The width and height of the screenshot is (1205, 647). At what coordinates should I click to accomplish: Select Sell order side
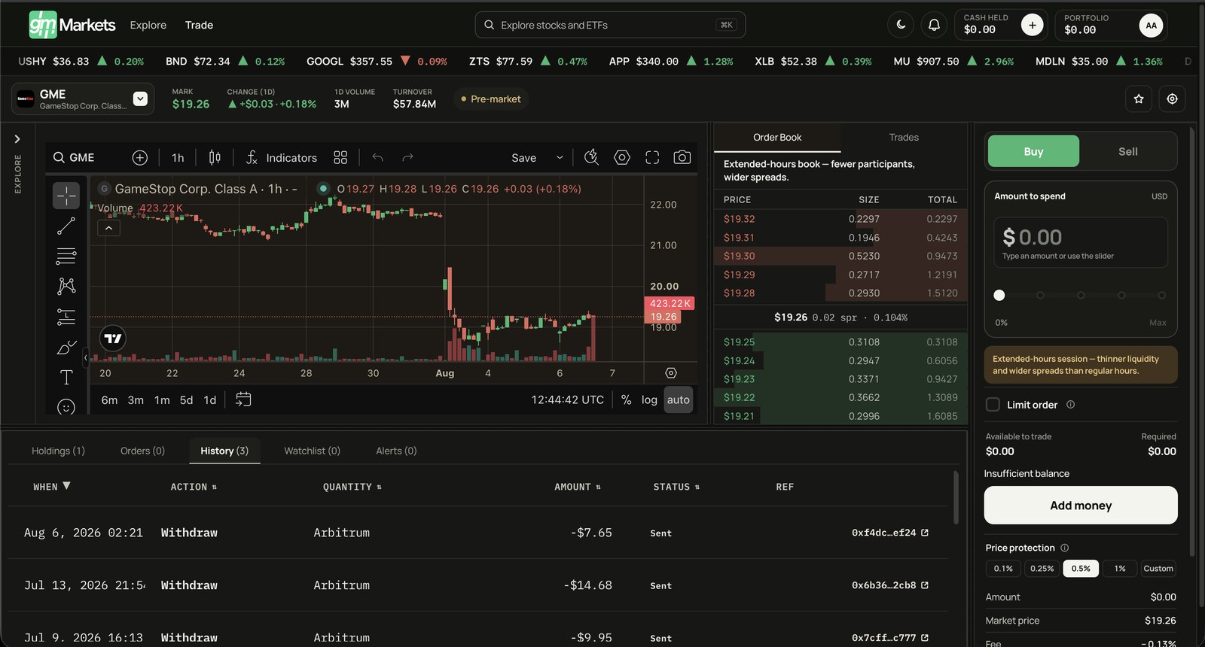1127,151
